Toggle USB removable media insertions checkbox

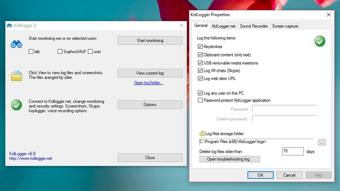pyautogui.click(x=200, y=63)
